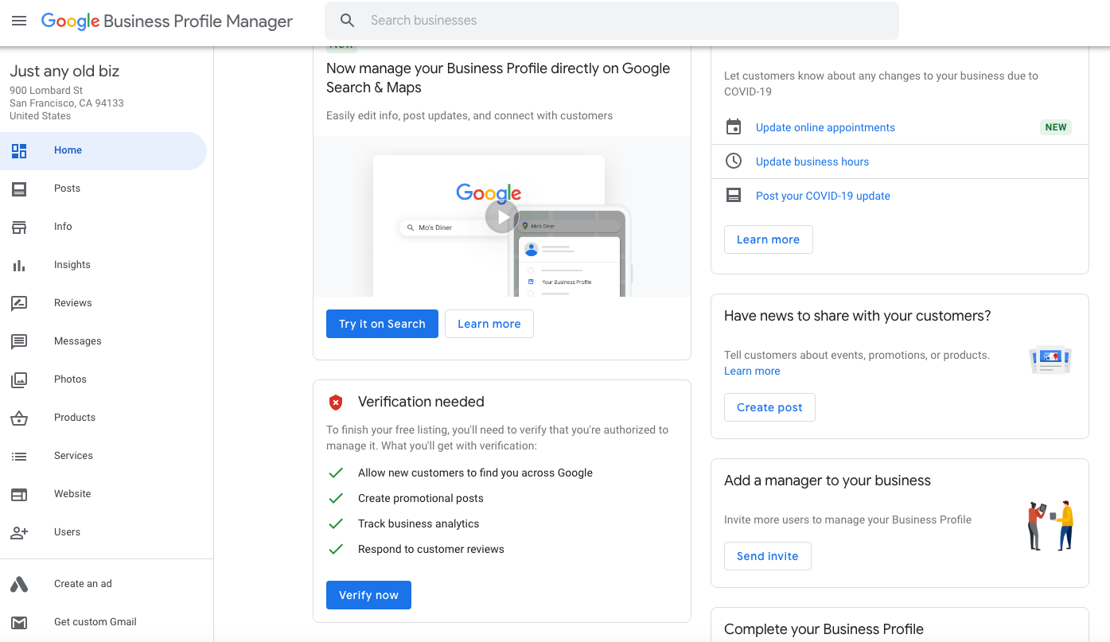Click the Just any old biz name
This screenshot has height=642, width=1110.
[64, 71]
